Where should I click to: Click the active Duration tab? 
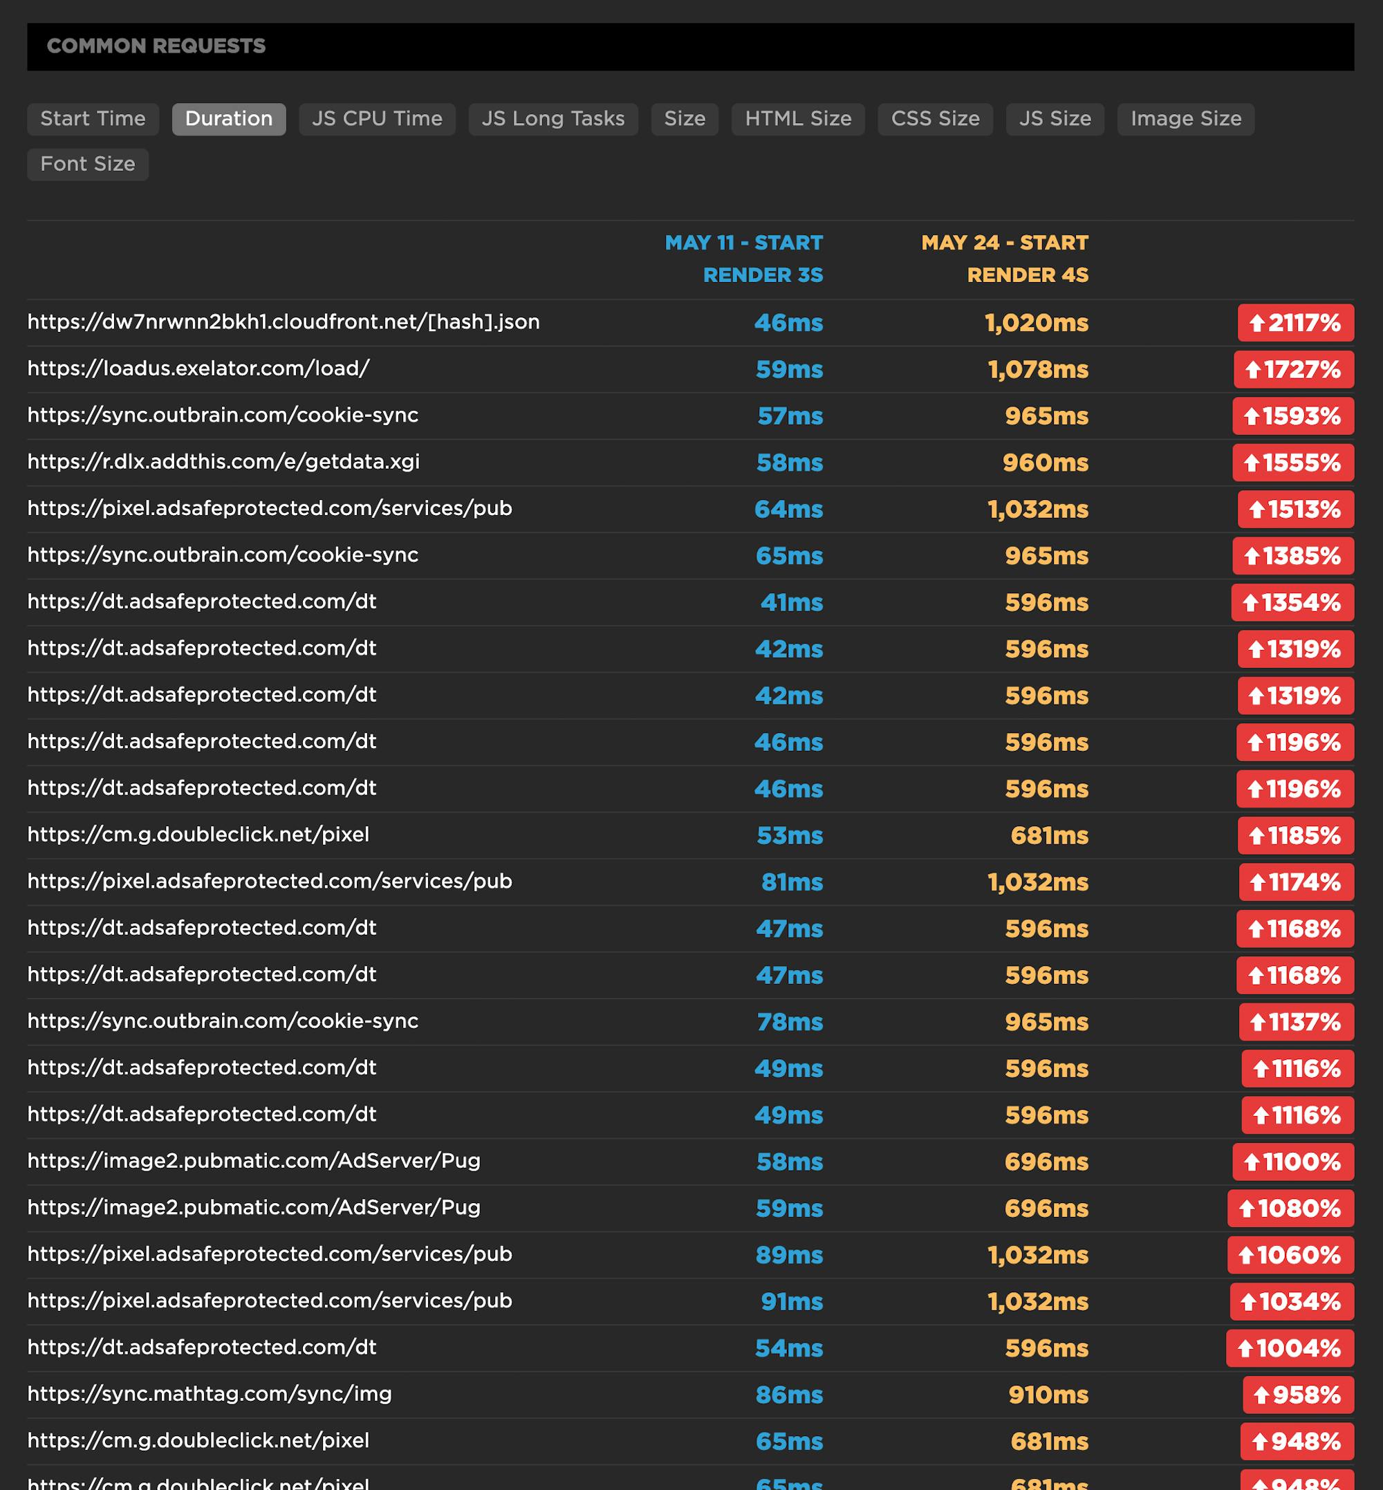(228, 119)
